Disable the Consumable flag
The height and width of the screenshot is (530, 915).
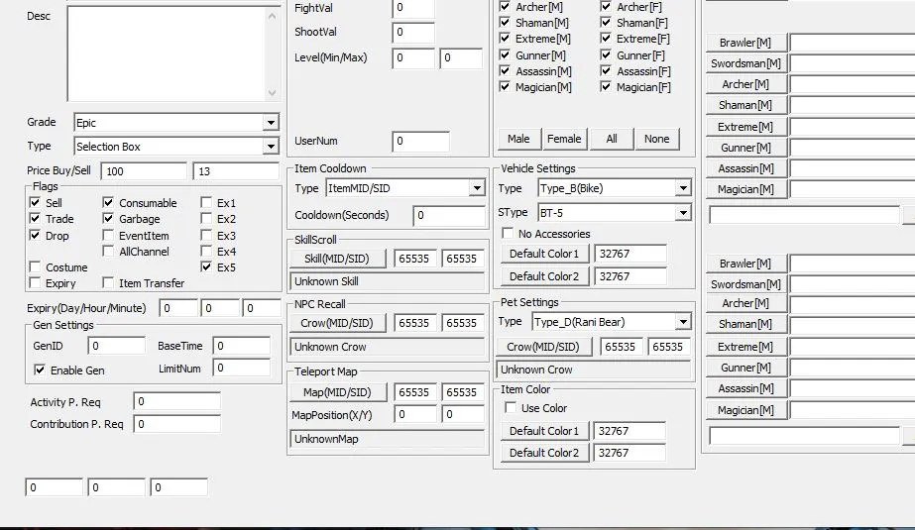[x=108, y=203]
